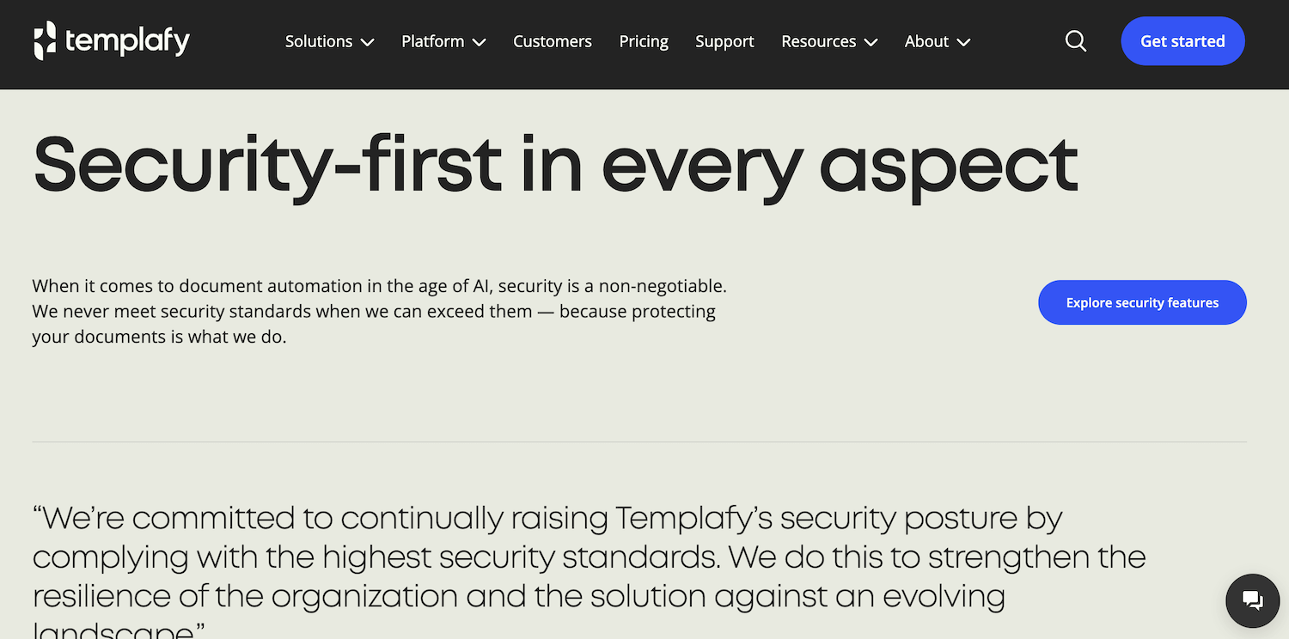Click Explore security features button
Screen dimensions: 1289x639
pyautogui.click(x=1142, y=302)
